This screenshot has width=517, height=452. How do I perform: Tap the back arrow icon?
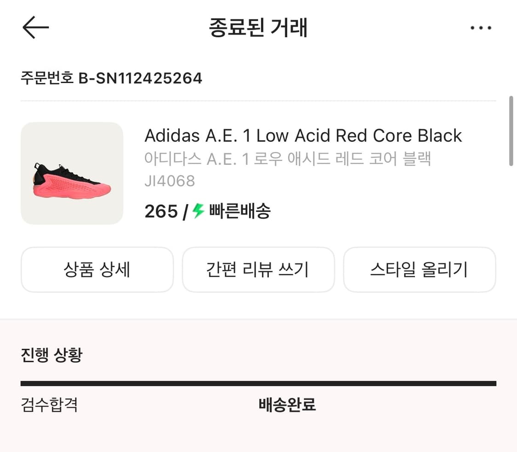pyautogui.click(x=35, y=28)
